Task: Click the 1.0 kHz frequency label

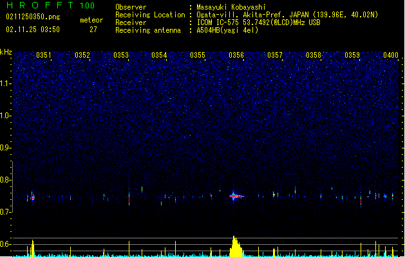Action: pos(6,116)
